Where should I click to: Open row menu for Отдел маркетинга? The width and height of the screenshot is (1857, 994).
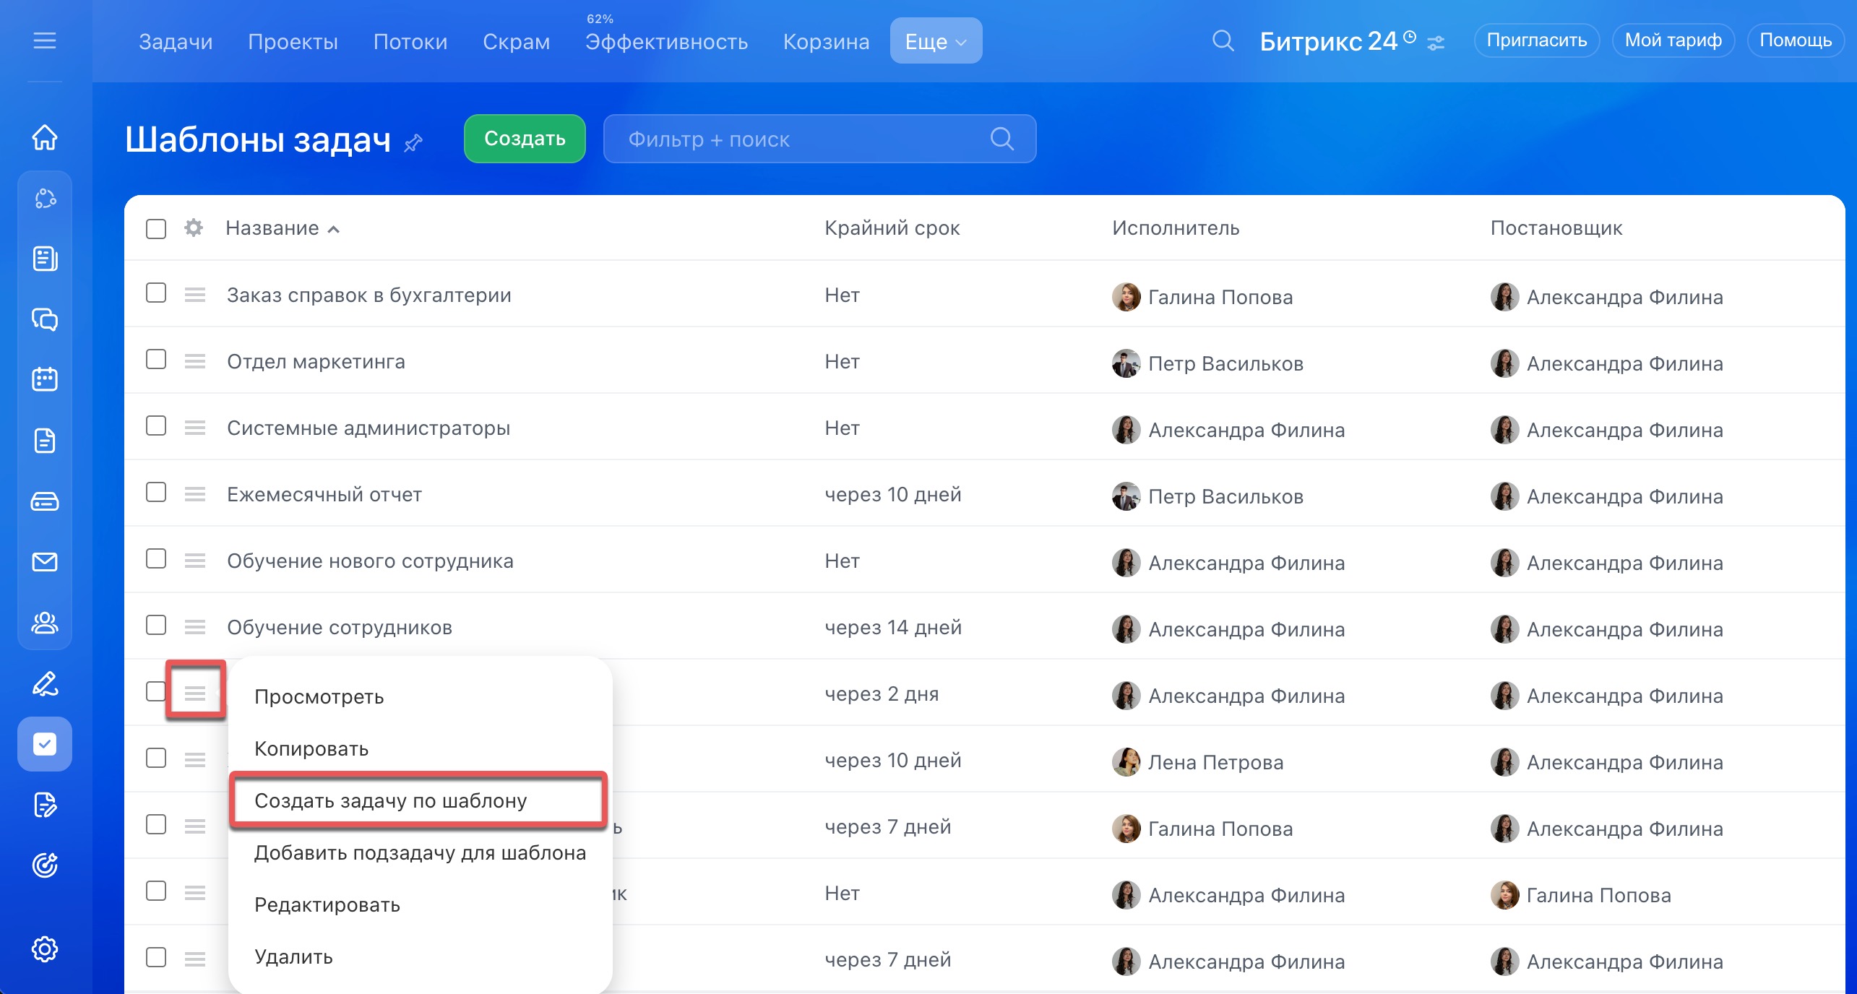(x=195, y=361)
